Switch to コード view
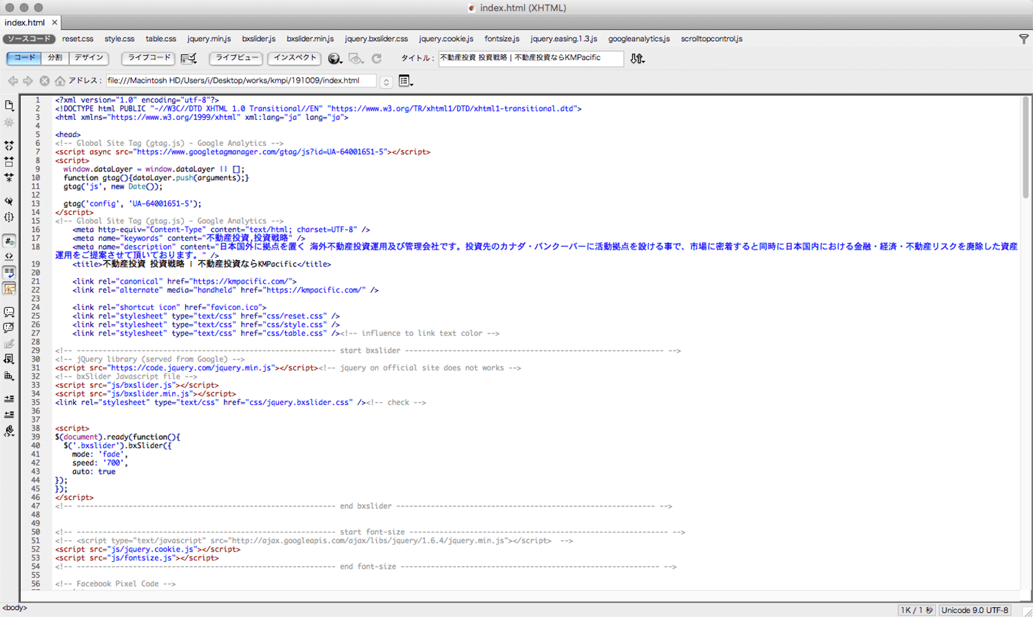Screen dimensions: 1033x617 (x=24, y=59)
